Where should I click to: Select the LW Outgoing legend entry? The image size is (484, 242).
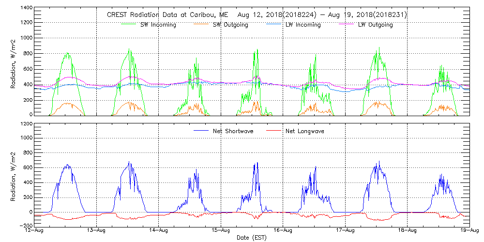click(x=375, y=25)
